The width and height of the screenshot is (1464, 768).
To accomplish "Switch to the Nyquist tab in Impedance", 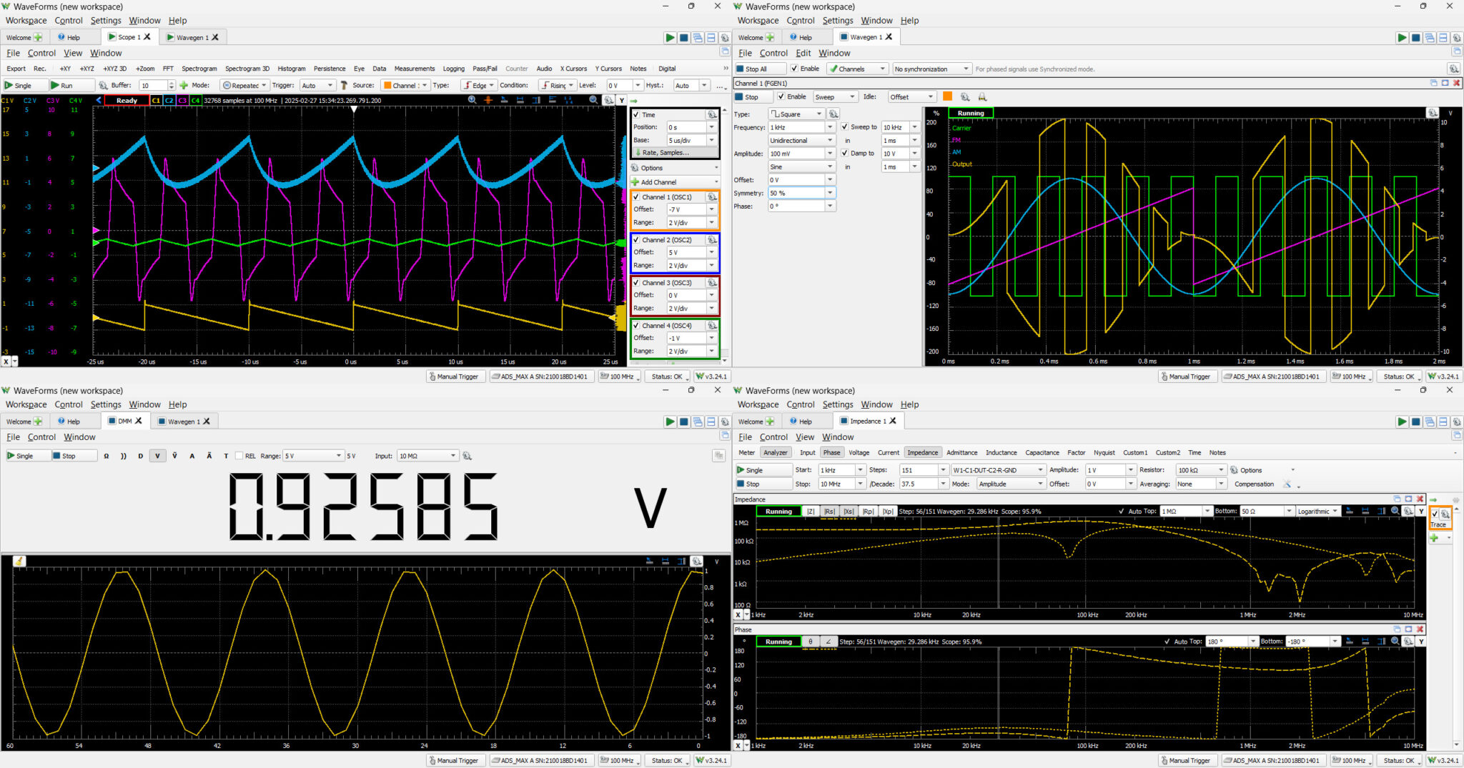I will click(x=1104, y=452).
